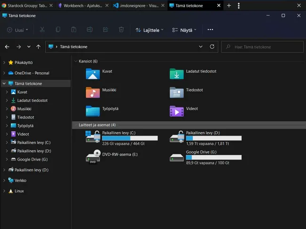Open the three-dot See more menu
Viewport: 306px width, 229px height.
(210, 30)
